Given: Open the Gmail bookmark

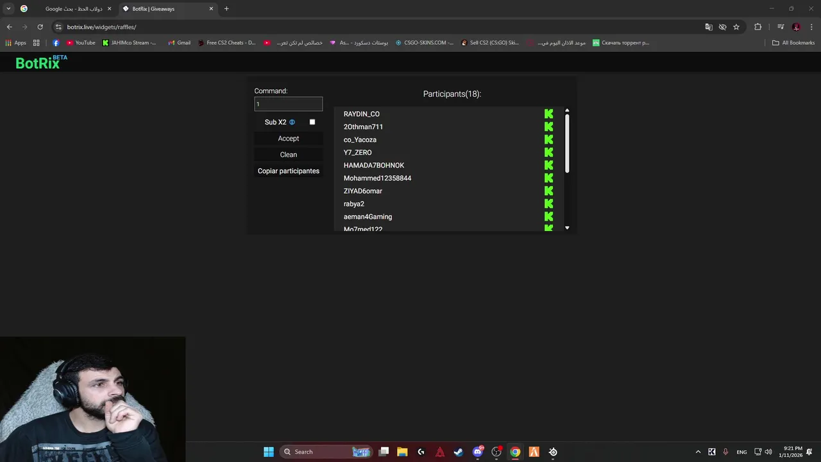Looking at the screenshot, I should [x=179, y=43].
